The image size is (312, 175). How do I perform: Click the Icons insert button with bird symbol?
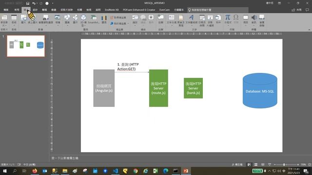pos(75,18)
